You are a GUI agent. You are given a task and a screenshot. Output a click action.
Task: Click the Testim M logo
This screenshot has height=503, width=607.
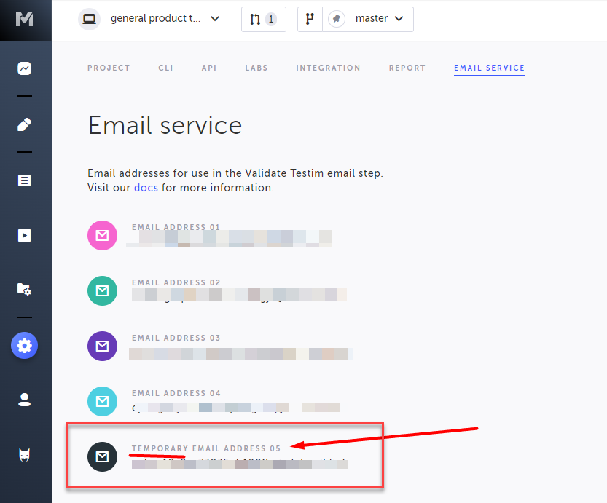pos(24,18)
